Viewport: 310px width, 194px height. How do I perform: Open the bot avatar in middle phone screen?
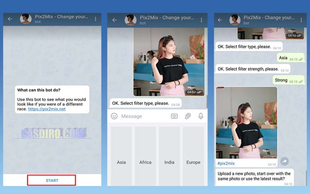coord(130,20)
